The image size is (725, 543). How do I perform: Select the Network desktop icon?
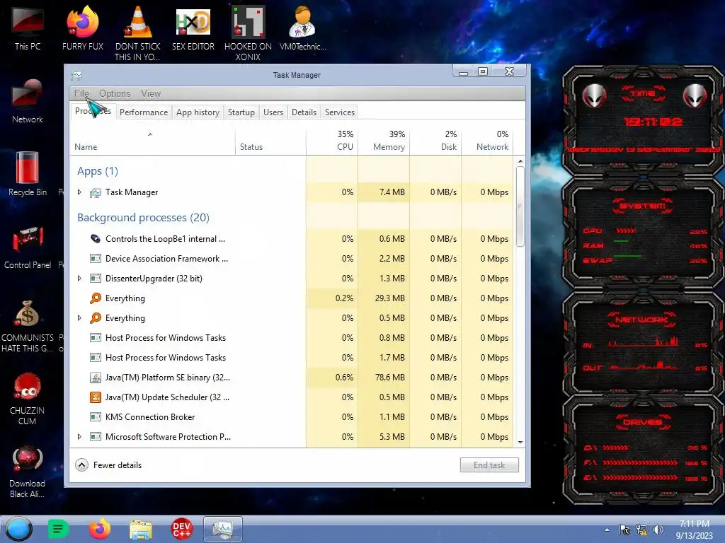click(28, 102)
